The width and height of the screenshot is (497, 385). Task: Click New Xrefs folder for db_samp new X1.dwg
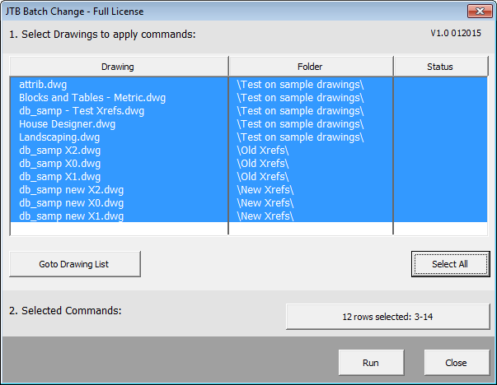coord(311,216)
